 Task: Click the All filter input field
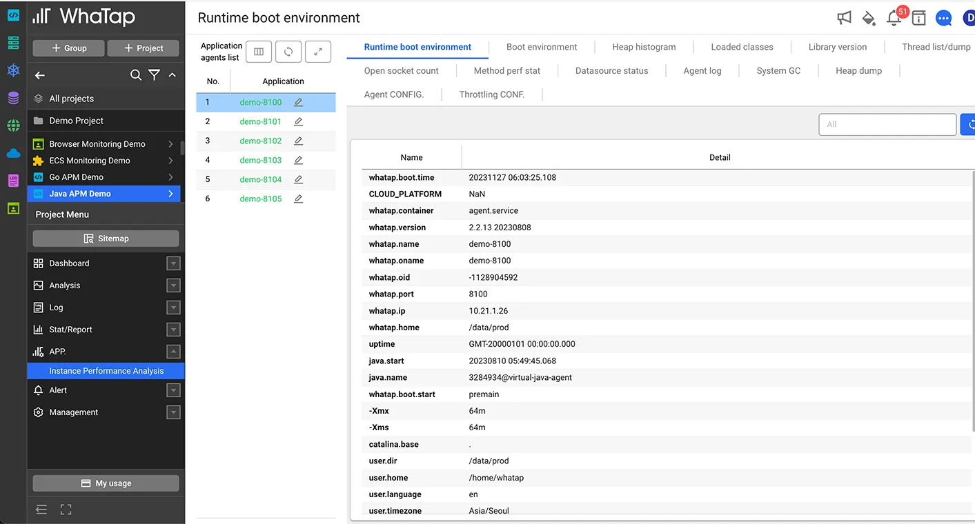coord(887,124)
